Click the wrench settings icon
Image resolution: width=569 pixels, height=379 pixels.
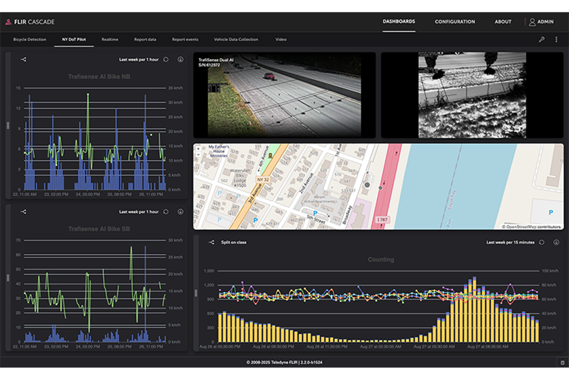pyautogui.click(x=542, y=39)
